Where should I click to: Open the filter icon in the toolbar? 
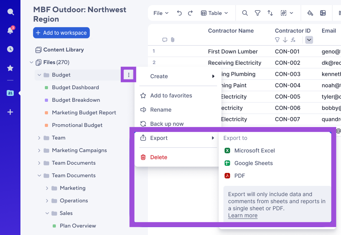(x=257, y=13)
